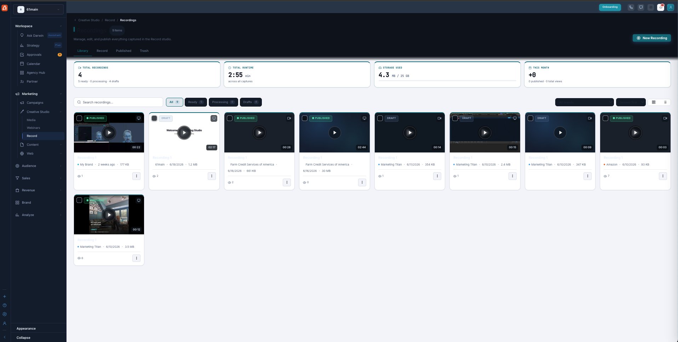Viewport: 678px width, 342px height.
Task: Filter recordings by Ready
Action: (196, 102)
